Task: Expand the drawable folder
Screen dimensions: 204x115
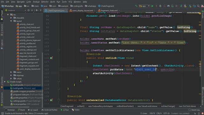Action: pyautogui.click(x=11, y=18)
